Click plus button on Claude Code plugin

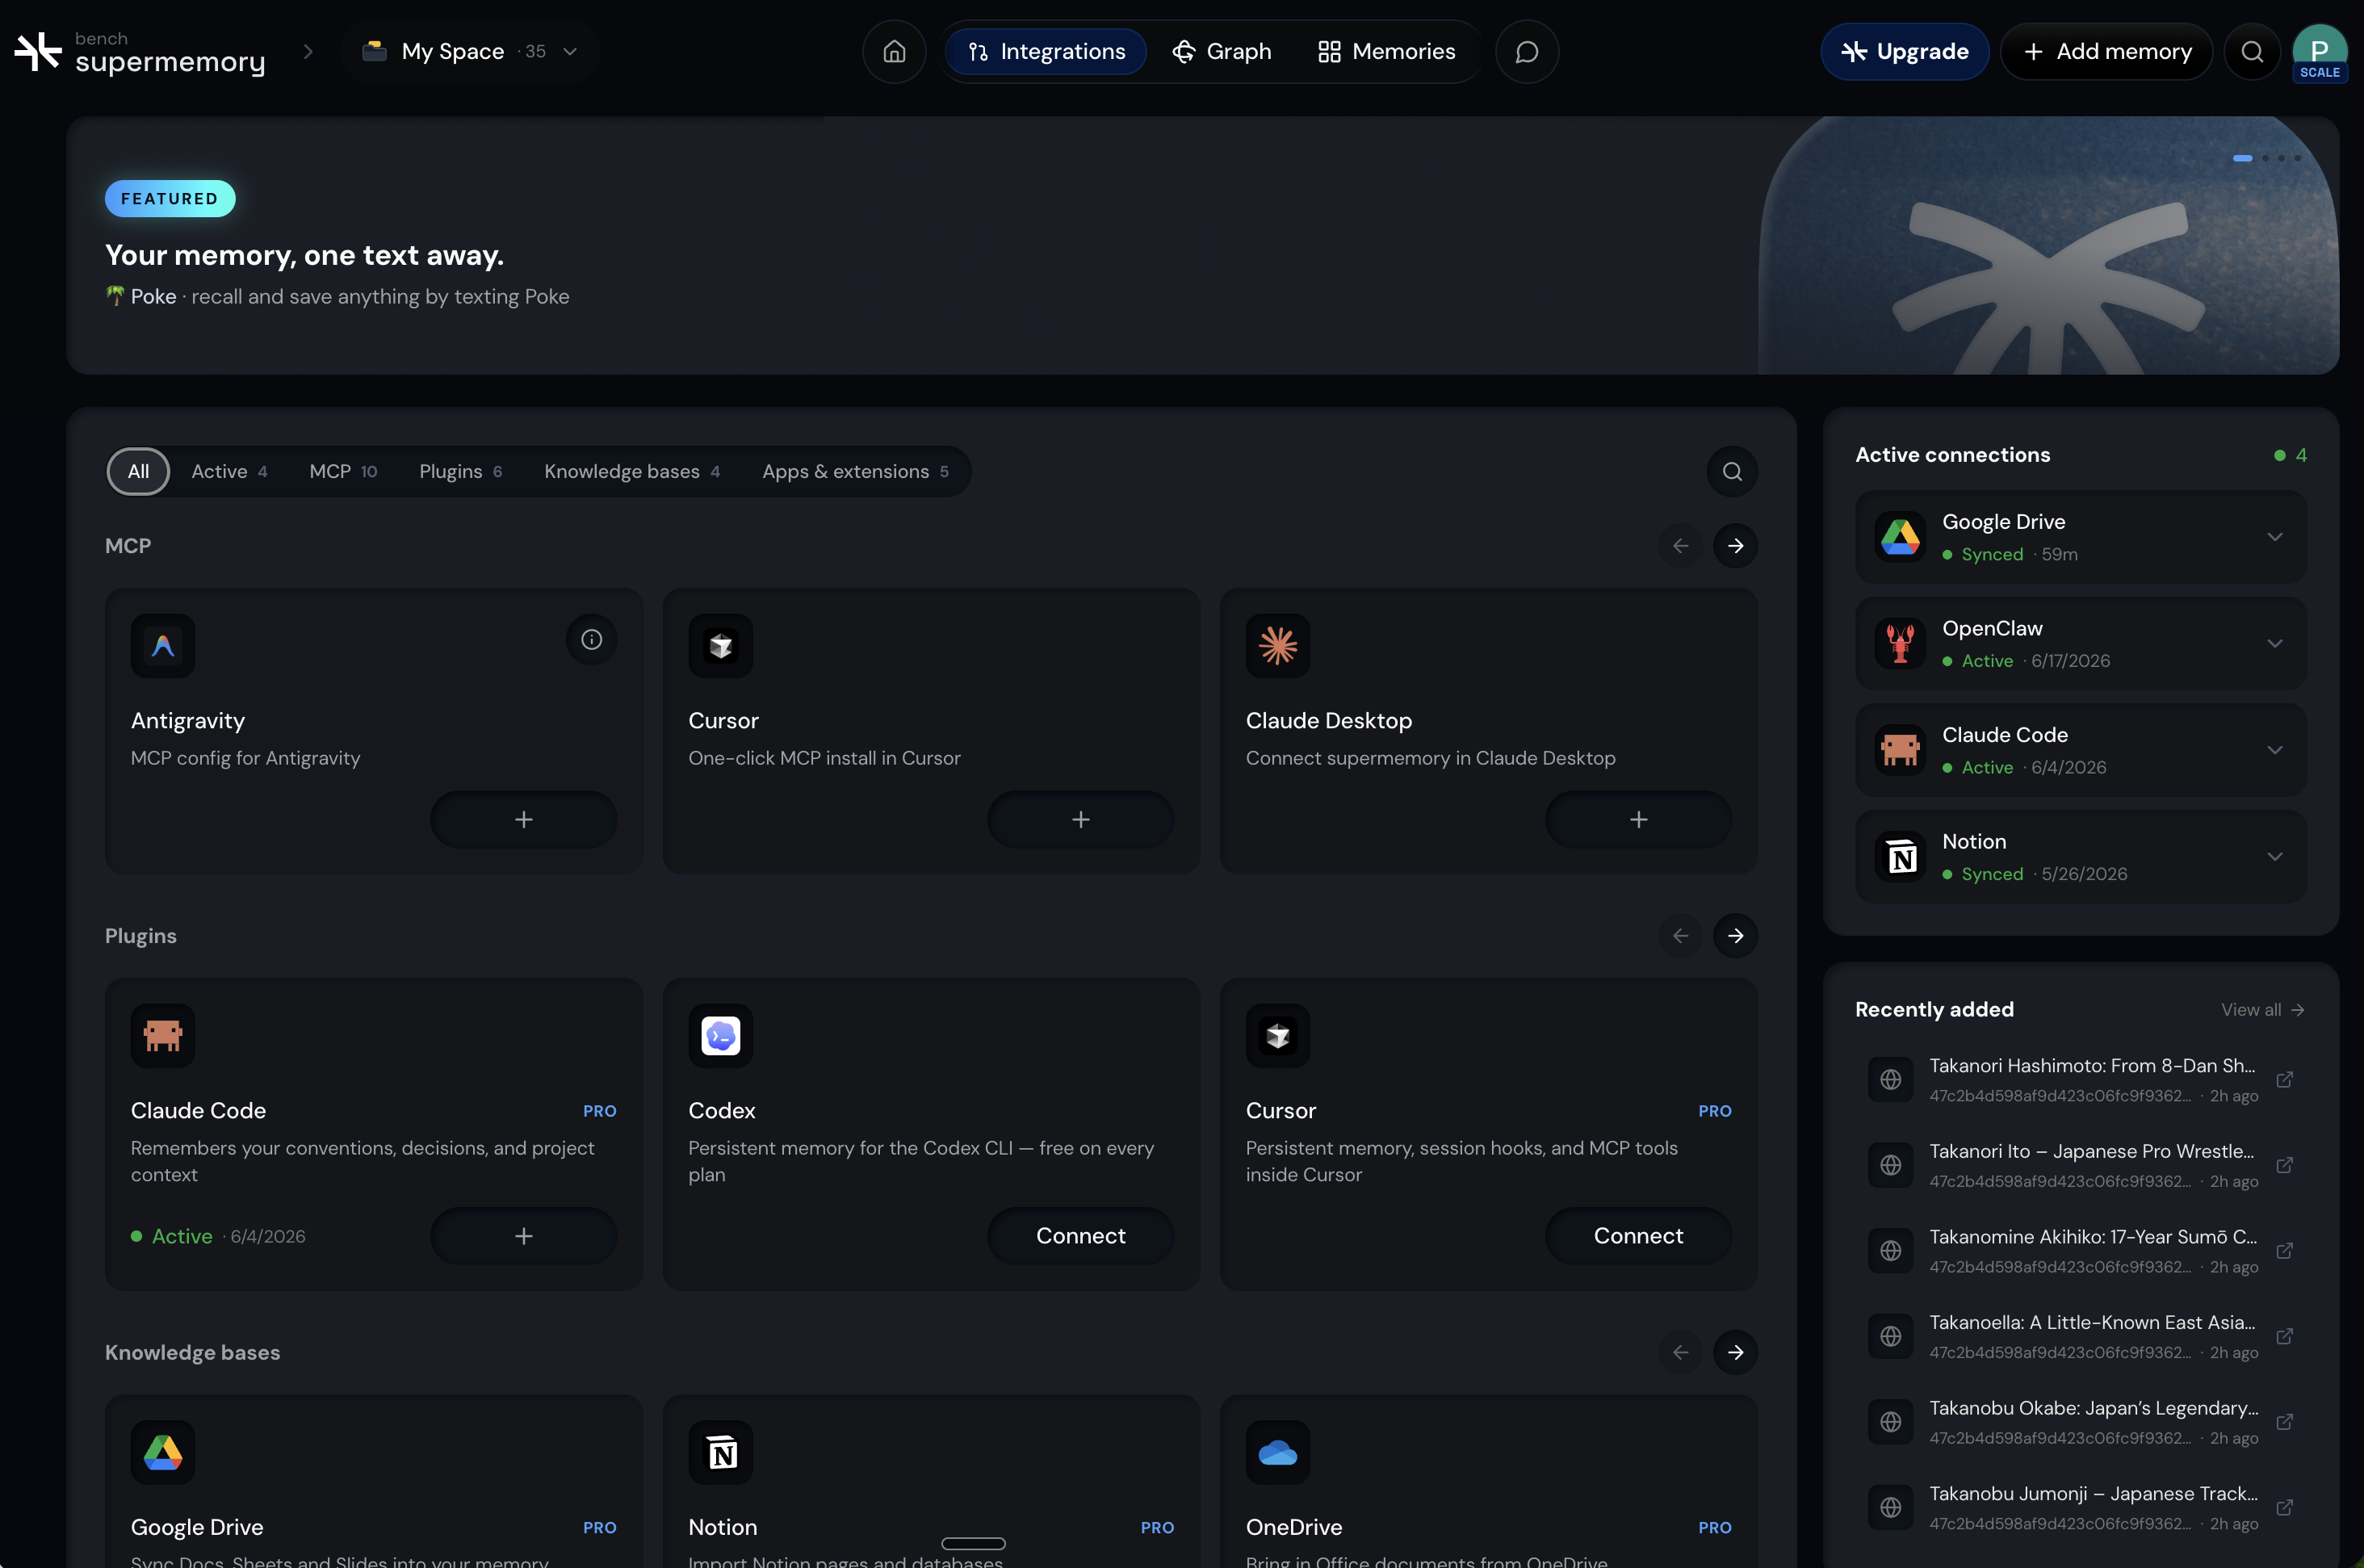pyautogui.click(x=523, y=1236)
